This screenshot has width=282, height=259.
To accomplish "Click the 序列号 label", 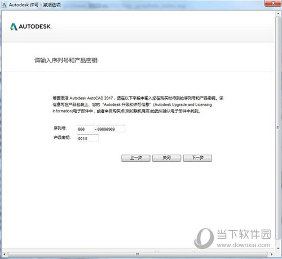I will 60,128.
